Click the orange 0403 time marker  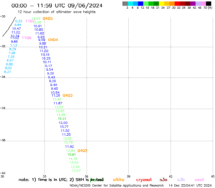67,95
